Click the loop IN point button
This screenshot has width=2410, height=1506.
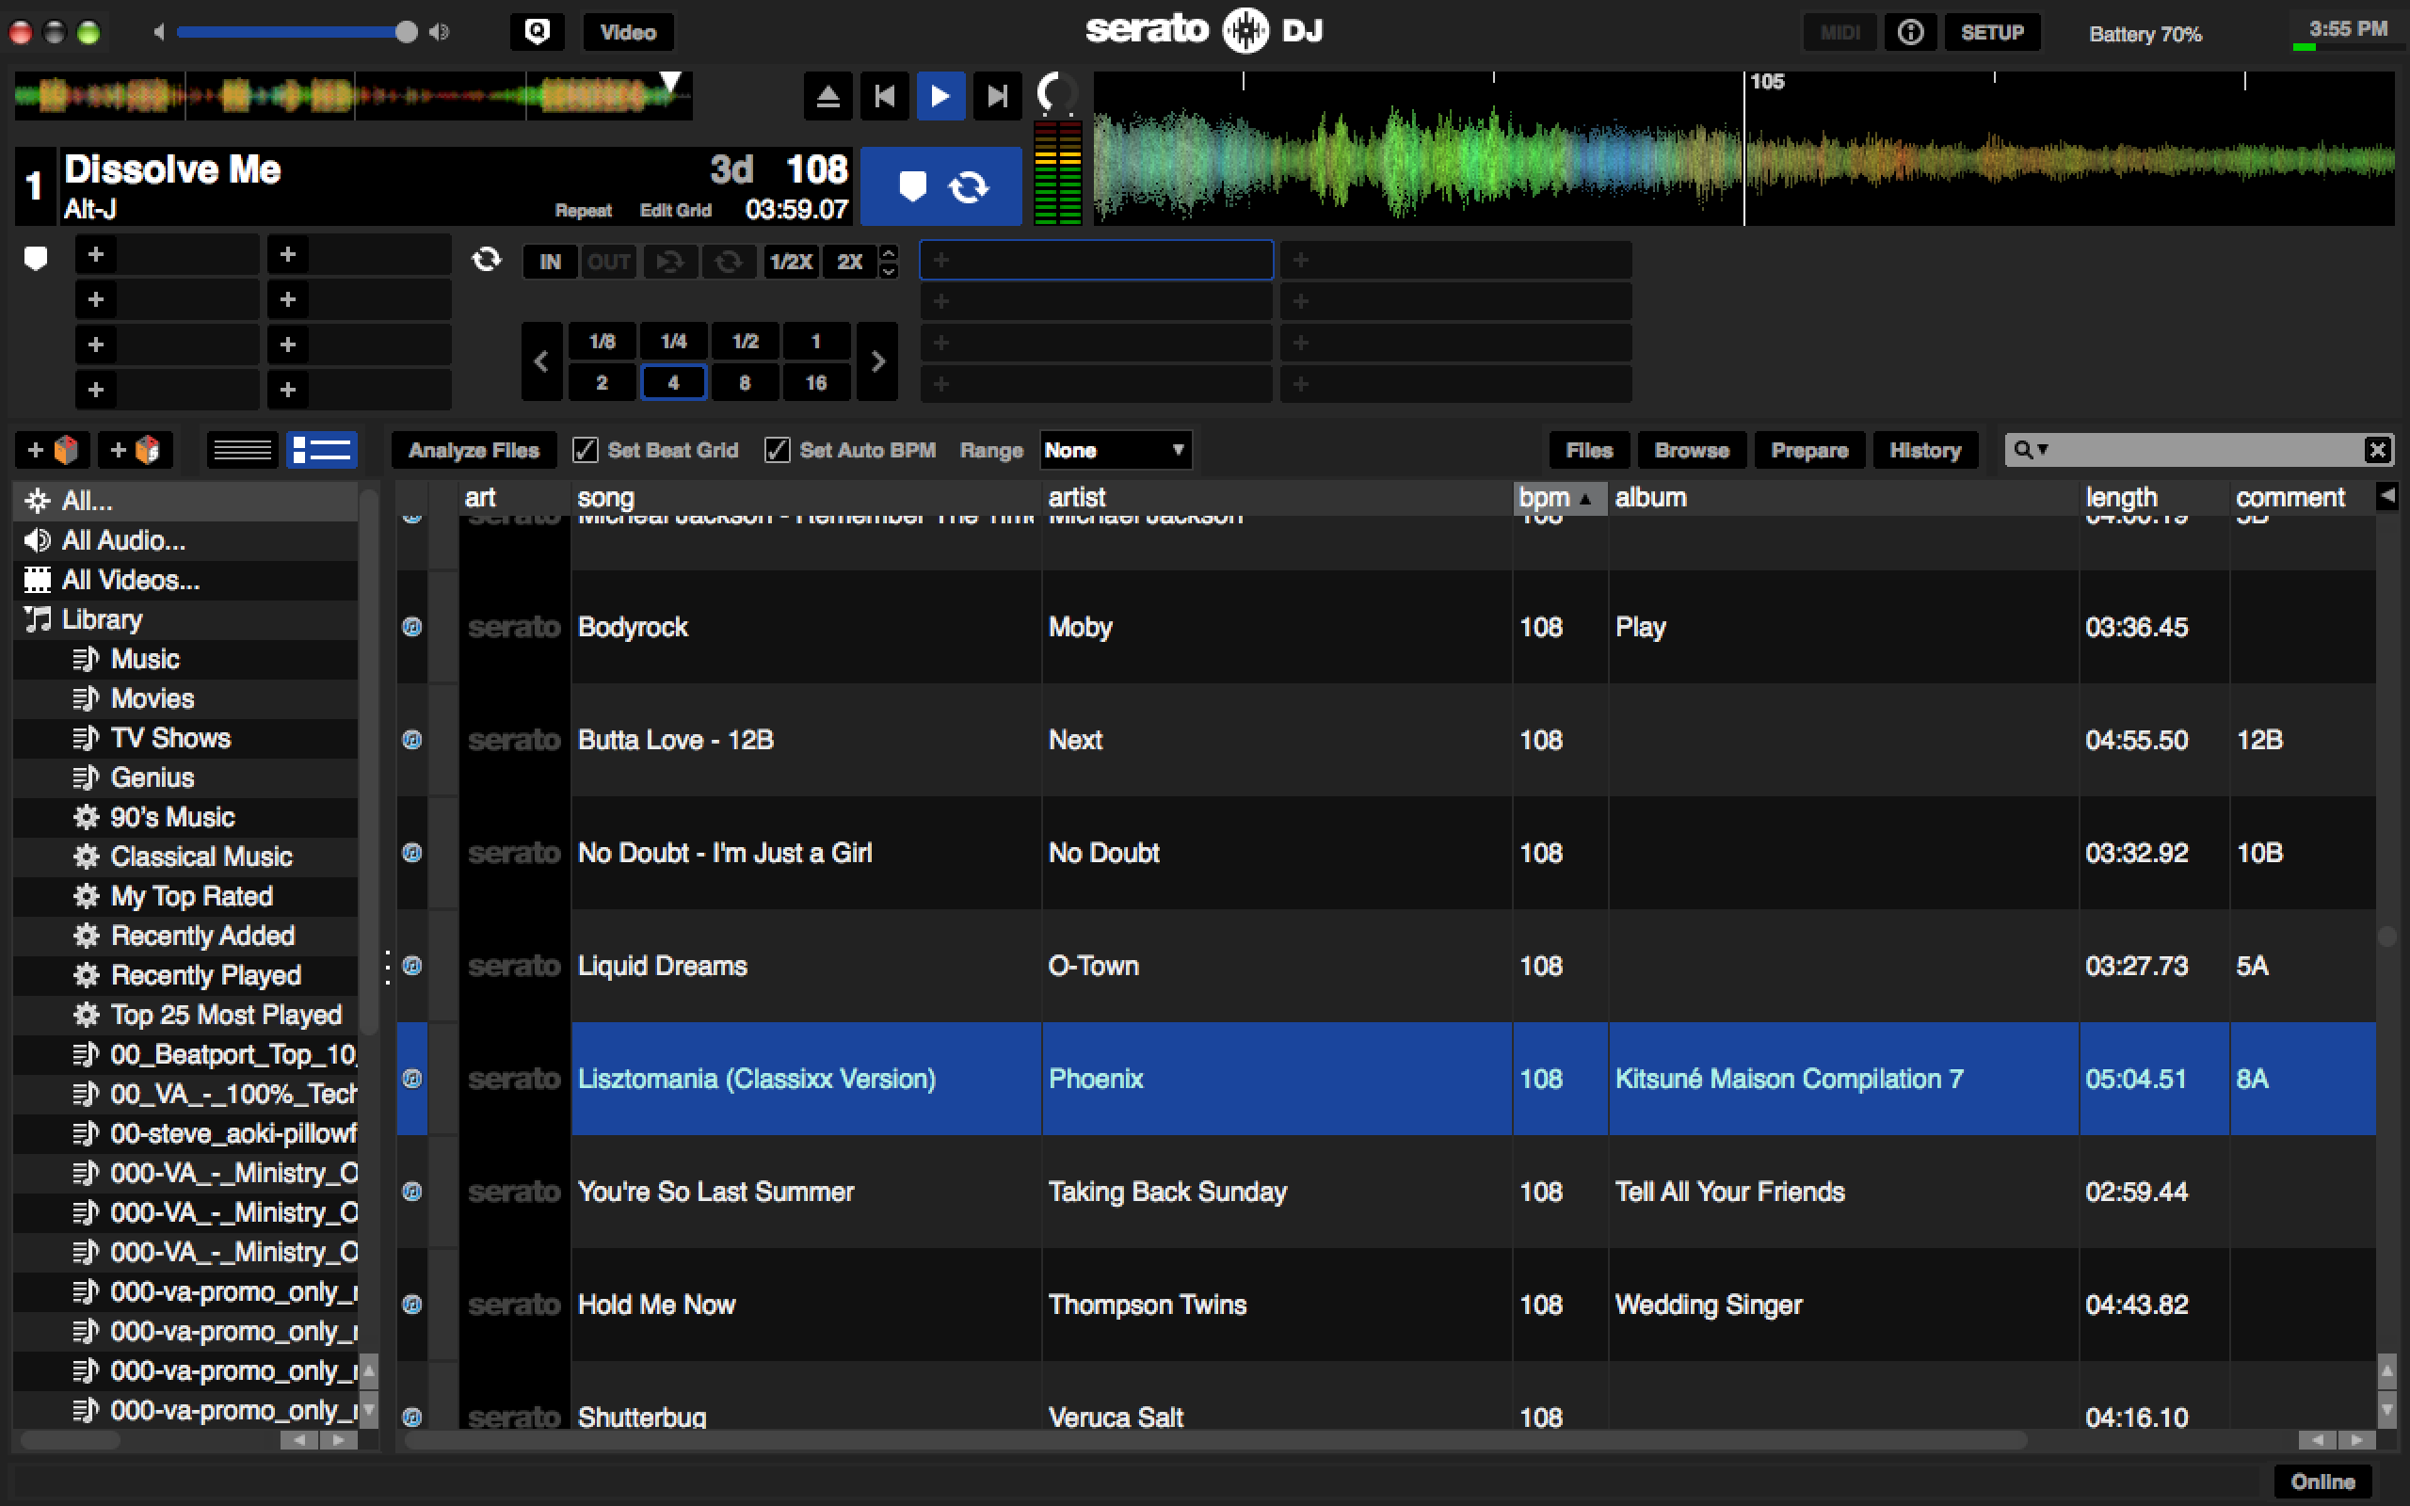click(555, 260)
